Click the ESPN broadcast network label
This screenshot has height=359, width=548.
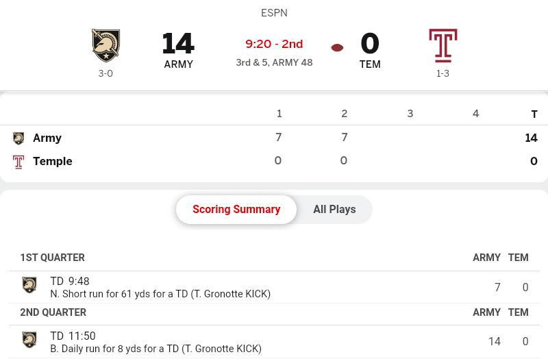[274, 13]
